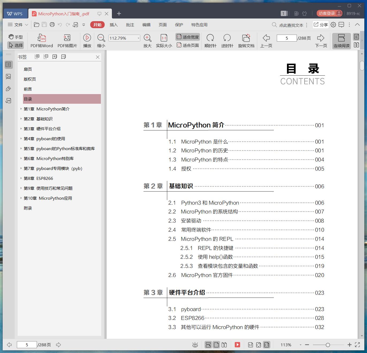Viewport: 367px width, 353px height.
Task: Open thumbnails panel in left sidebar
Action: click(9, 77)
